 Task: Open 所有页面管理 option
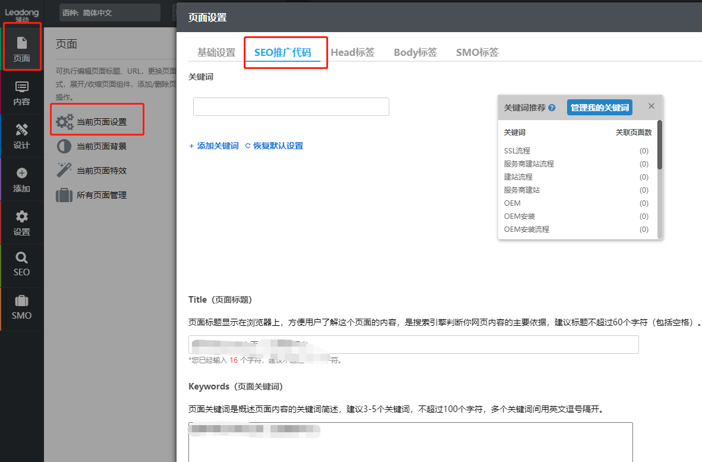click(x=101, y=195)
